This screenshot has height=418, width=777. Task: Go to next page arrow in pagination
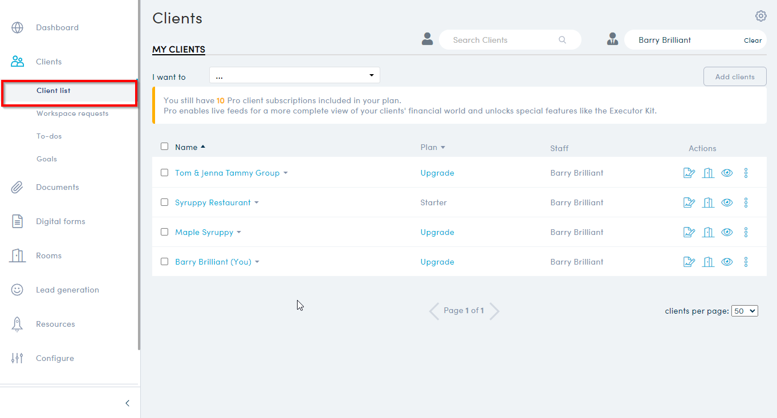(494, 311)
